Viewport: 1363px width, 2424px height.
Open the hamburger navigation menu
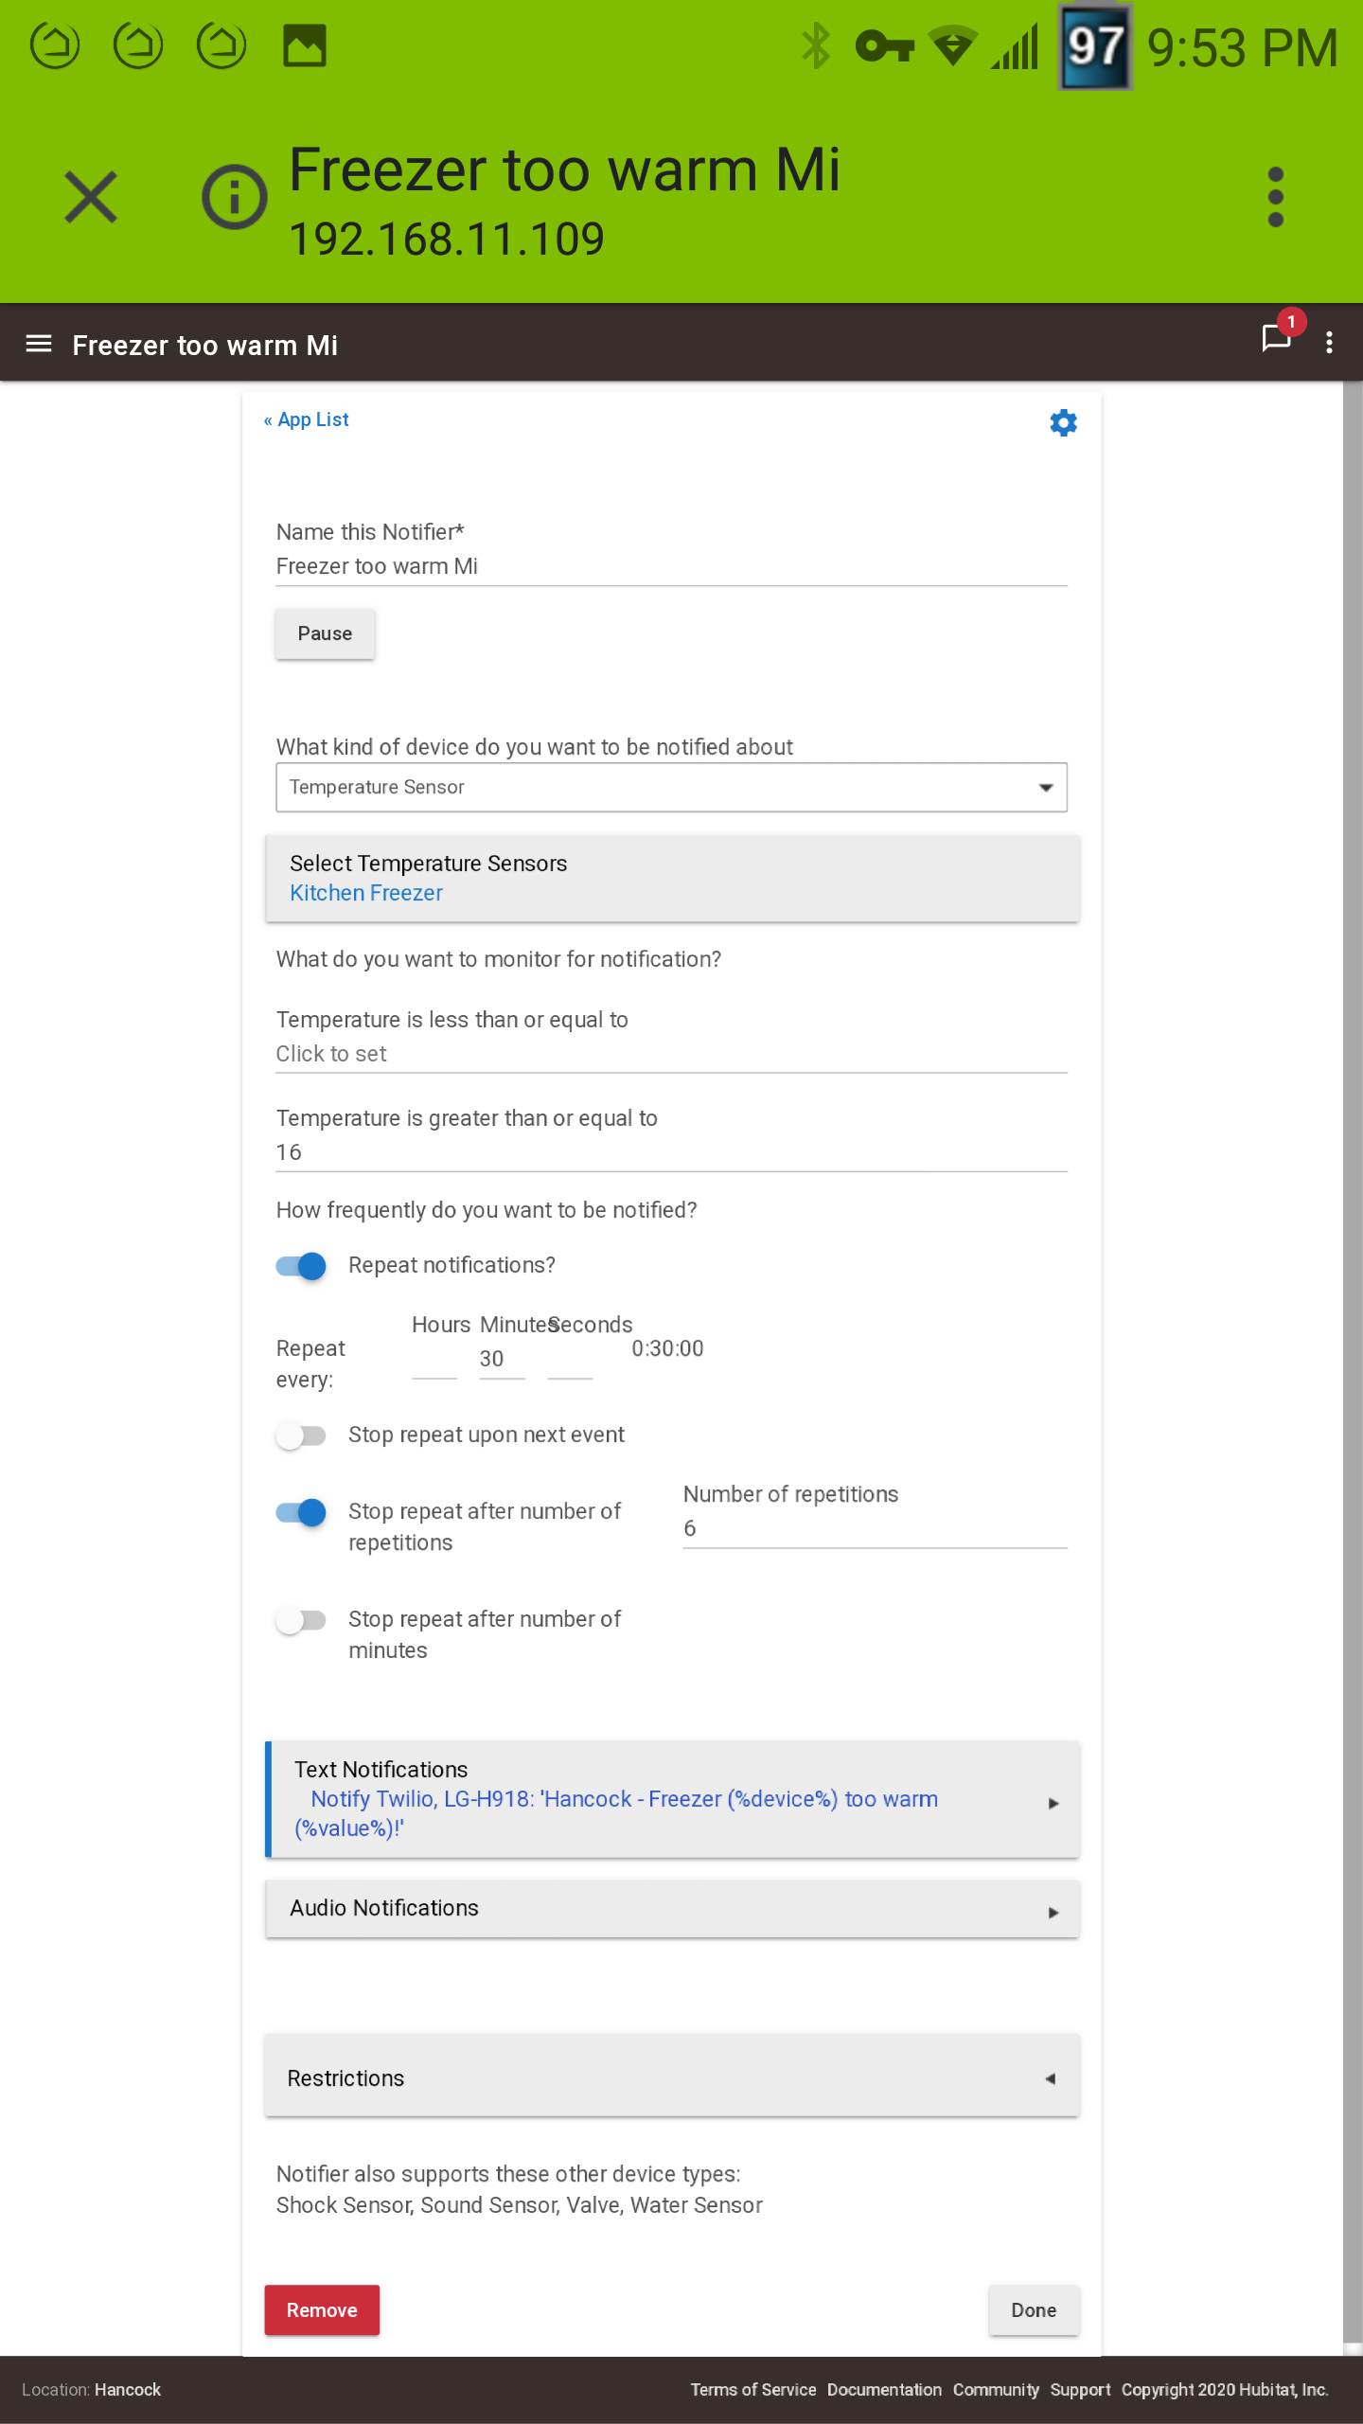tap(39, 344)
